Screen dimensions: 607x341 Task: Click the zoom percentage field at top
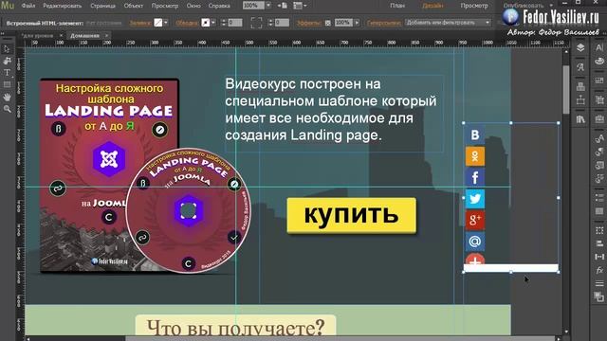pyautogui.click(x=253, y=6)
